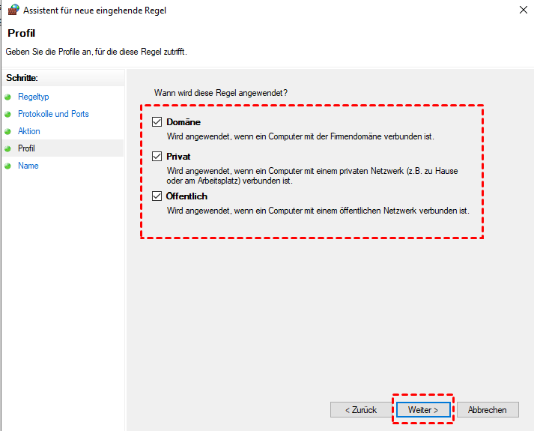Image resolution: width=534 pixels, height=431 pixels.
Task: Click green bullet beside Profil step
Action: point(8,149)
